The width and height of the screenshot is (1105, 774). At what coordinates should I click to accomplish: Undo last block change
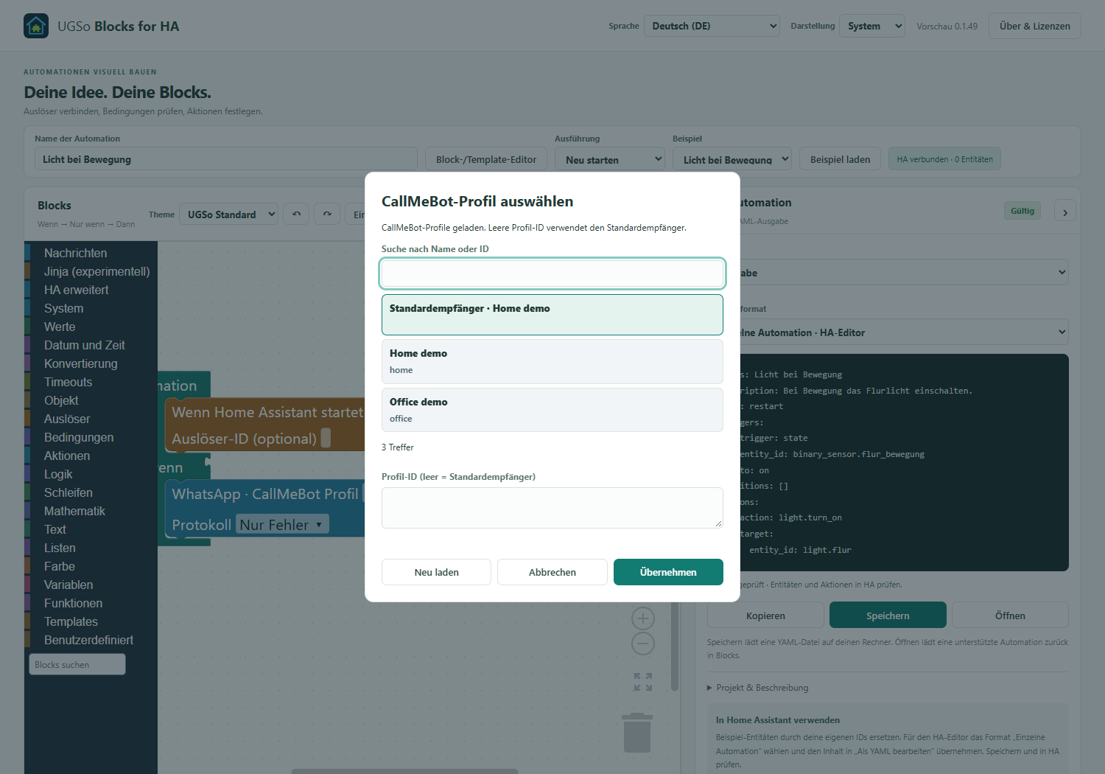[296, 214]
